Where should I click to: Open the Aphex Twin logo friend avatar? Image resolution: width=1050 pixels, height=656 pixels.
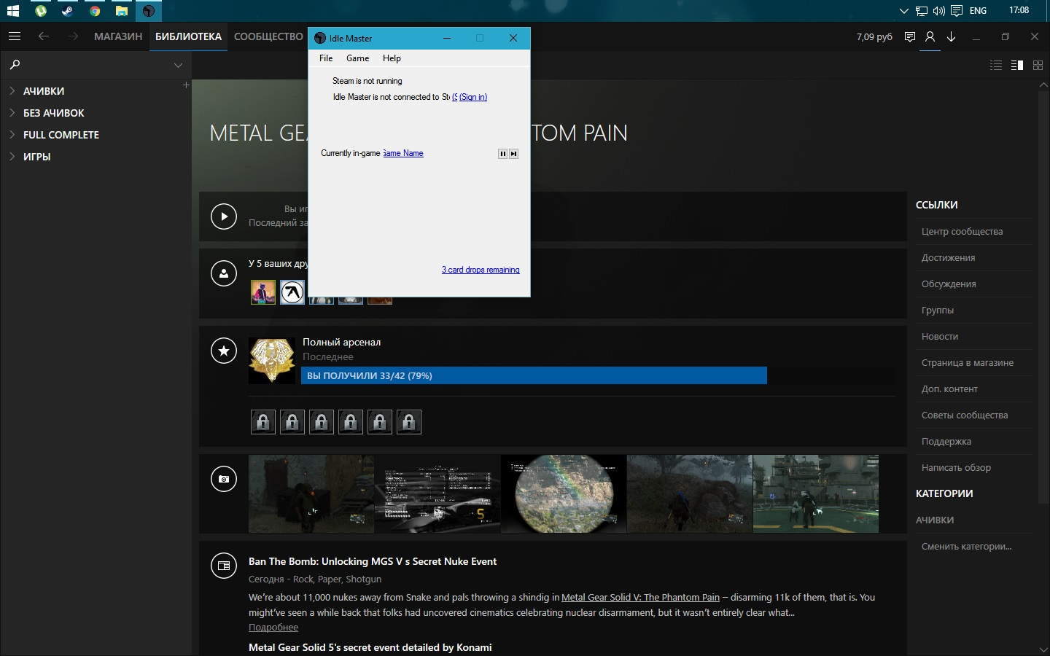(292, 292)
